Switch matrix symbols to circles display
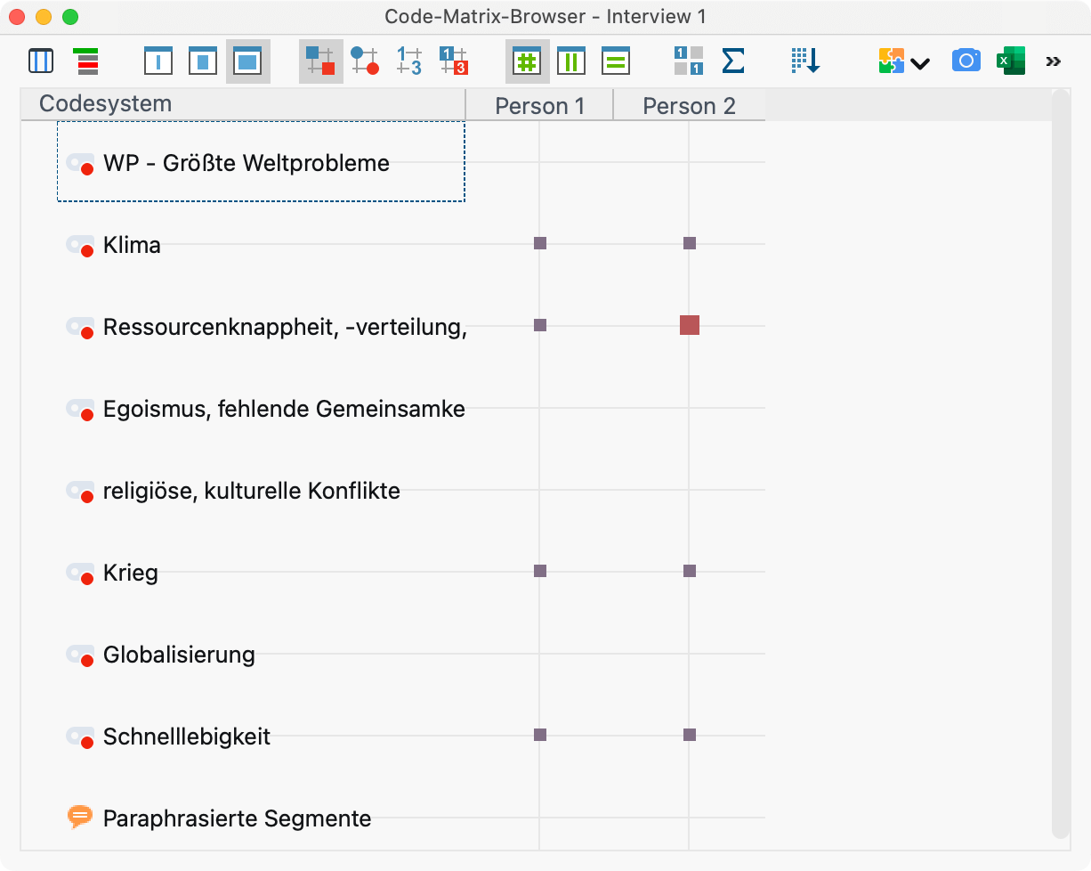 pos(365,61)
